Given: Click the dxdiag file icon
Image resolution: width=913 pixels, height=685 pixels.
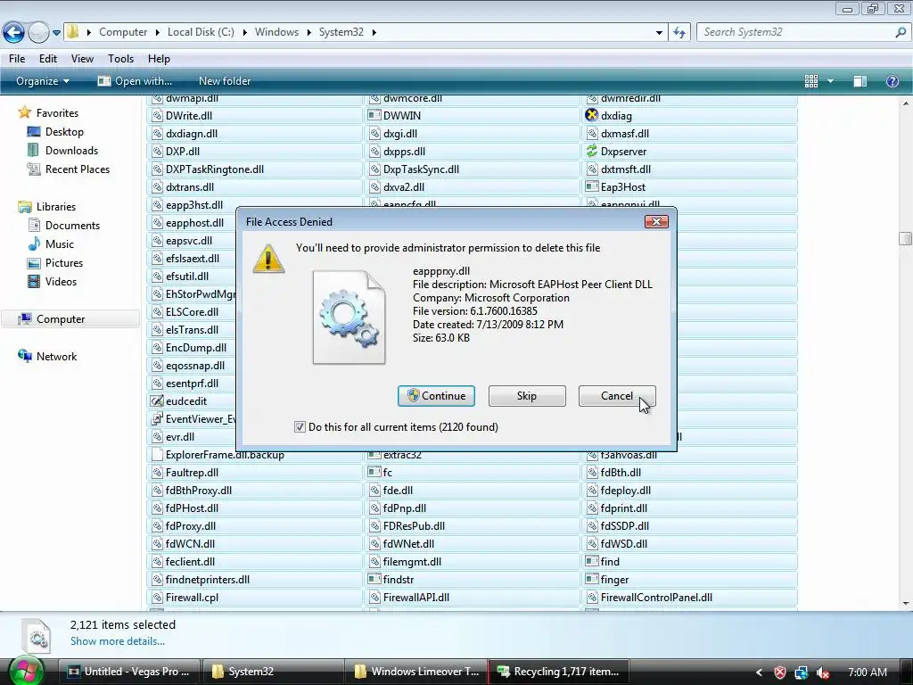Looking at the screenshot, I should [592, 115].
